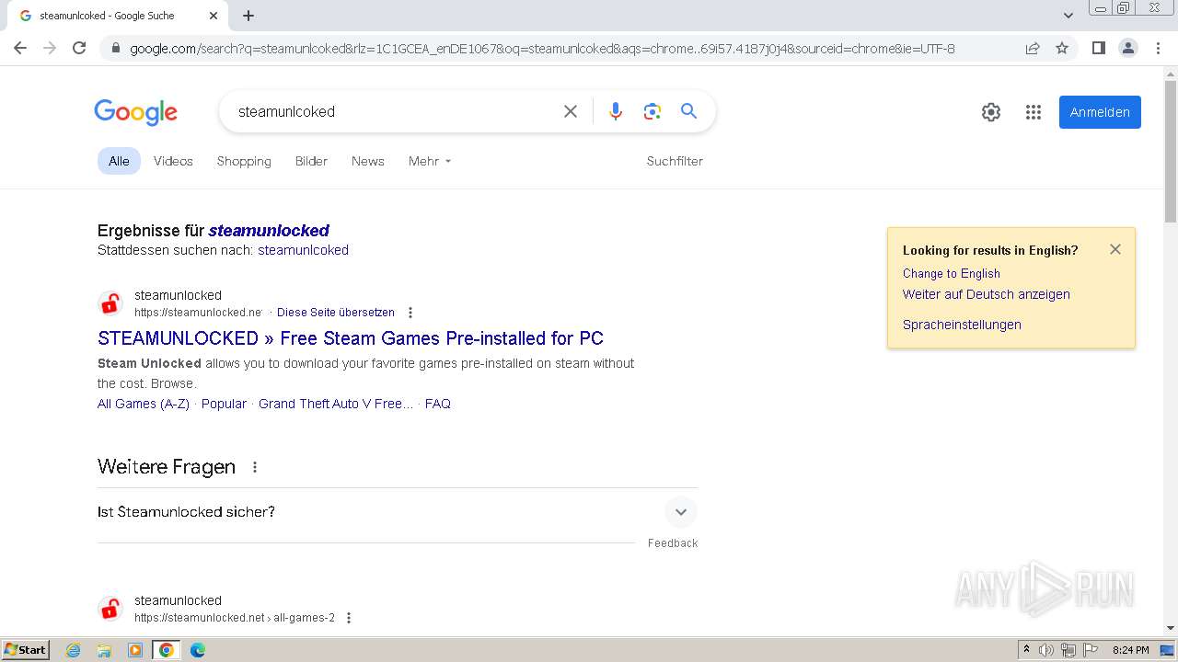Open Suchfilter tools
The height and width of the screenshot is (662, 1178).
click(x=675, y=161)
